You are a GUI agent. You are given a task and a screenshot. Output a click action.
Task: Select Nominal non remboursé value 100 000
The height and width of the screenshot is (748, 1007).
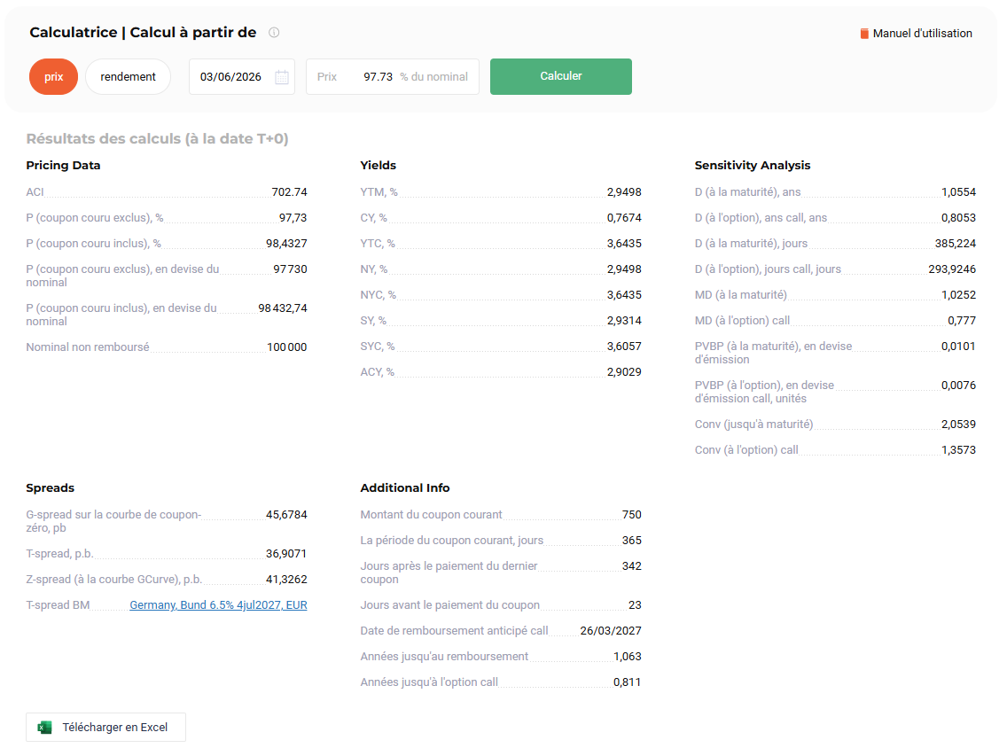click(287, 347)
